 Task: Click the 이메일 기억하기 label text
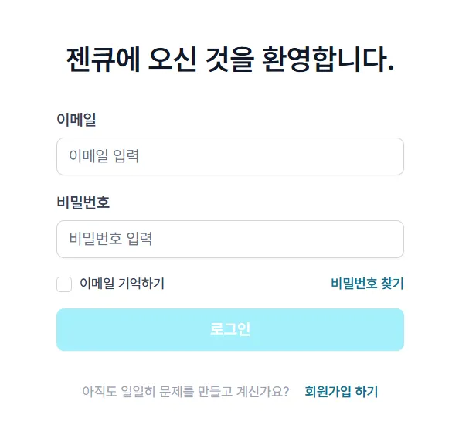click(121, 284)
